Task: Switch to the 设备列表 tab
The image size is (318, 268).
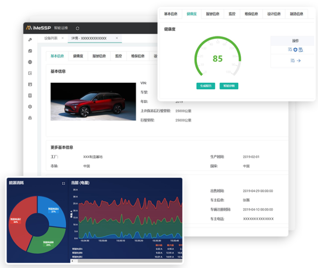Action: (51, 38)
